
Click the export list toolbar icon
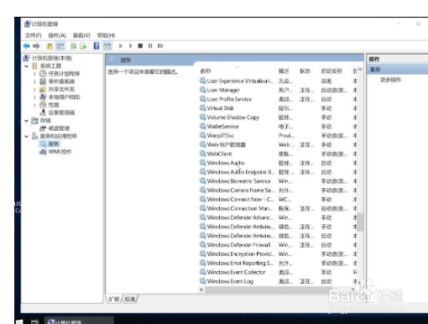pos(83,46)
